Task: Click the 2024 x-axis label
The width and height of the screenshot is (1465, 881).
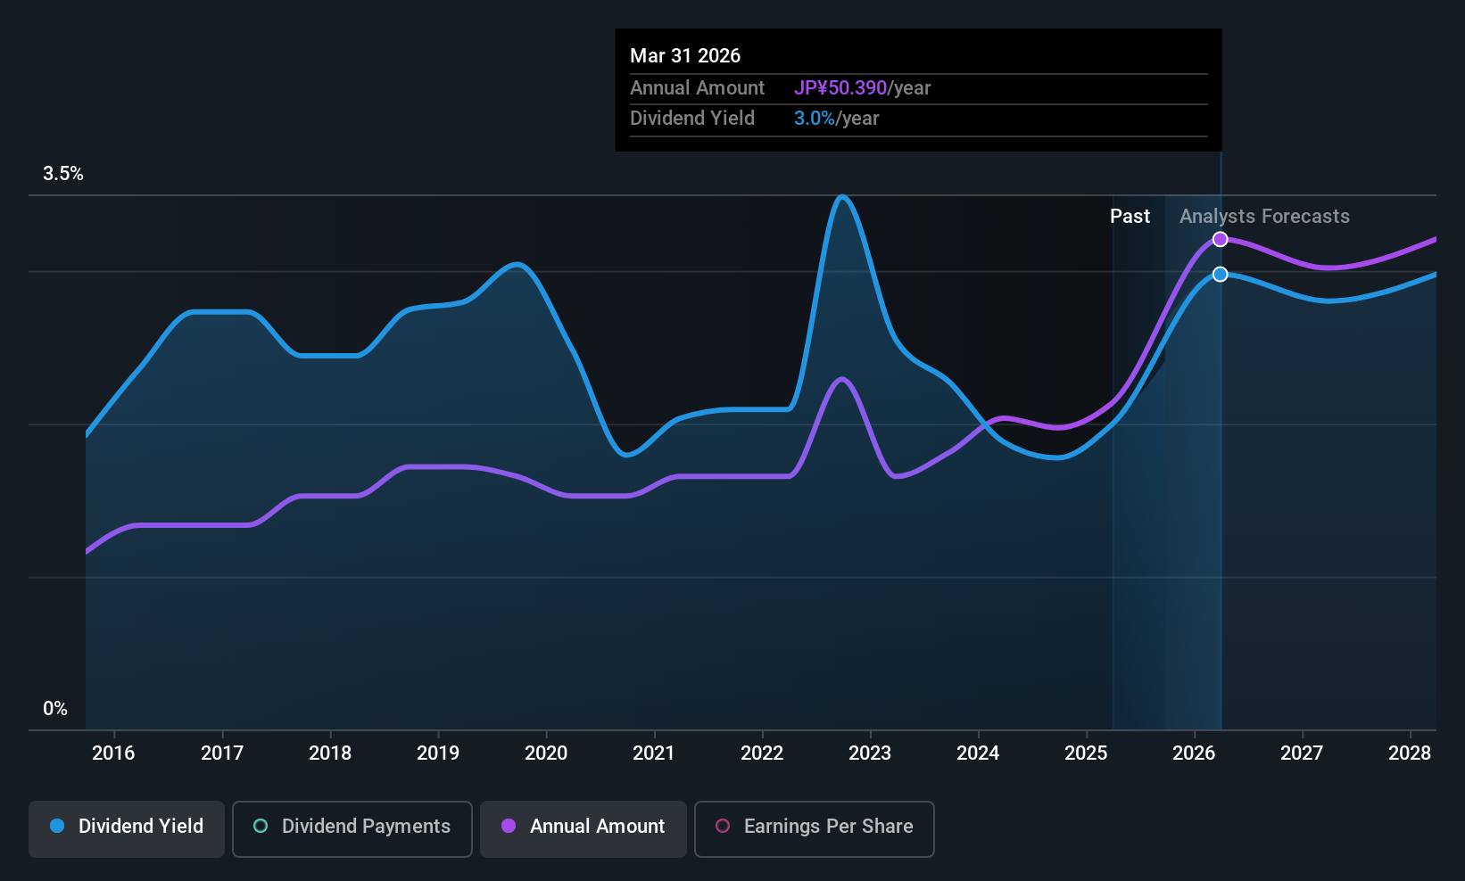Action: [x=978, y=753]
